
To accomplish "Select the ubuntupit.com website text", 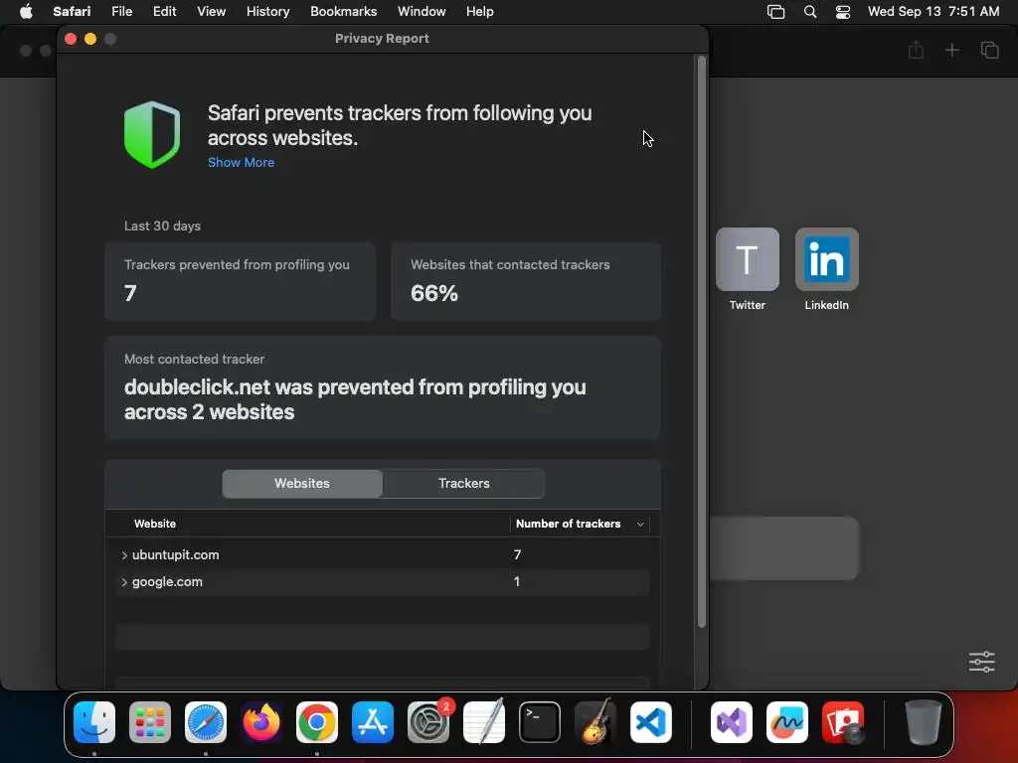I will click(175, 554).
